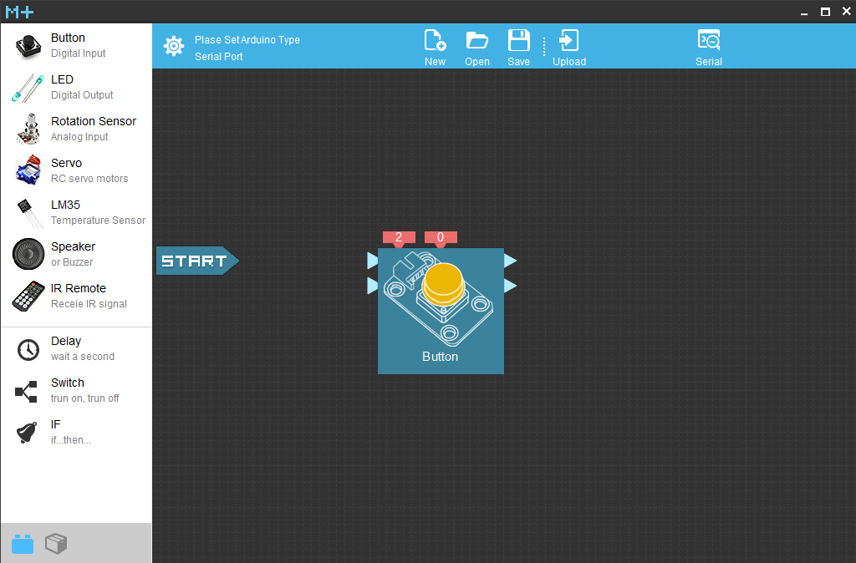Open an existing project file
The height and width of the screenshot is (563, 856).
coord(477,48)
